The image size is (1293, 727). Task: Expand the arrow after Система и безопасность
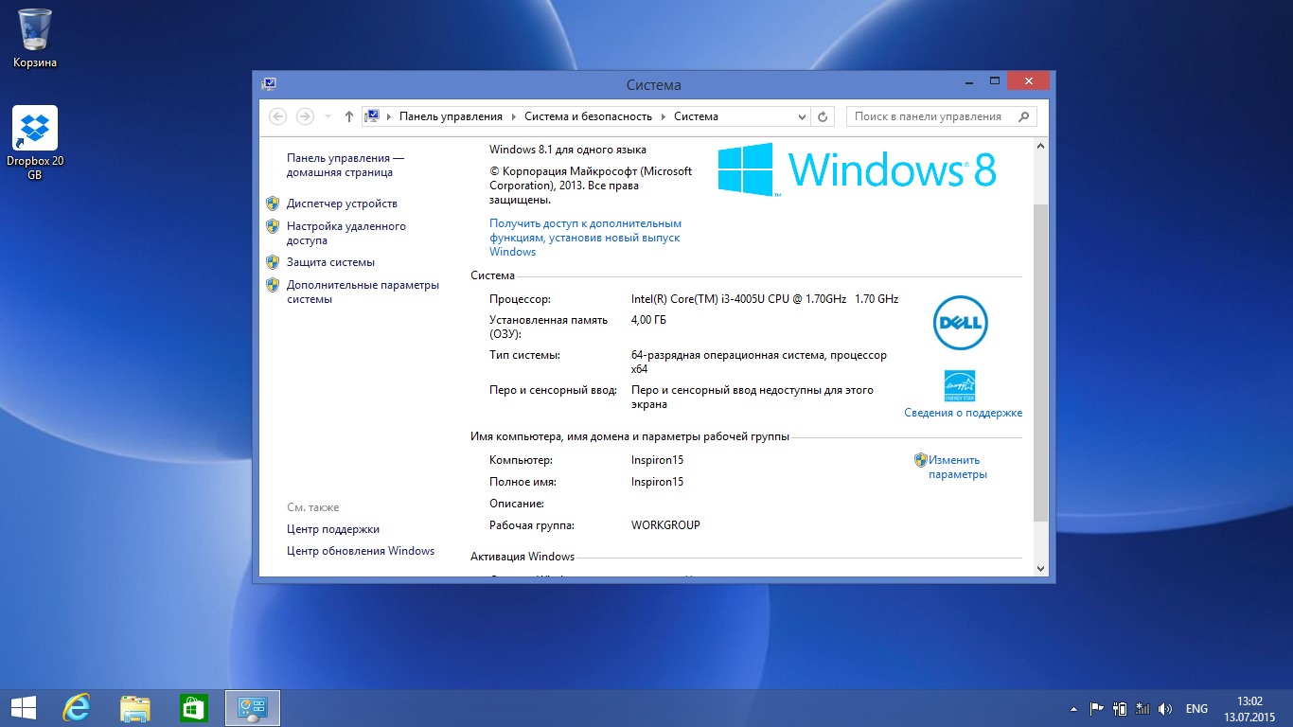664,116
